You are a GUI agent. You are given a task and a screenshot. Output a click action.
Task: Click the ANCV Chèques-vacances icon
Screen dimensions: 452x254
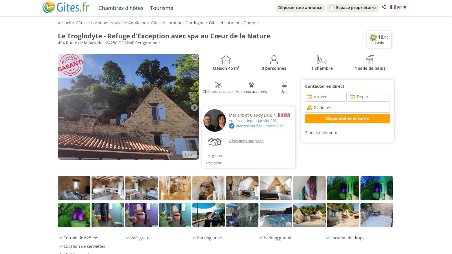[x=218, y=85]
